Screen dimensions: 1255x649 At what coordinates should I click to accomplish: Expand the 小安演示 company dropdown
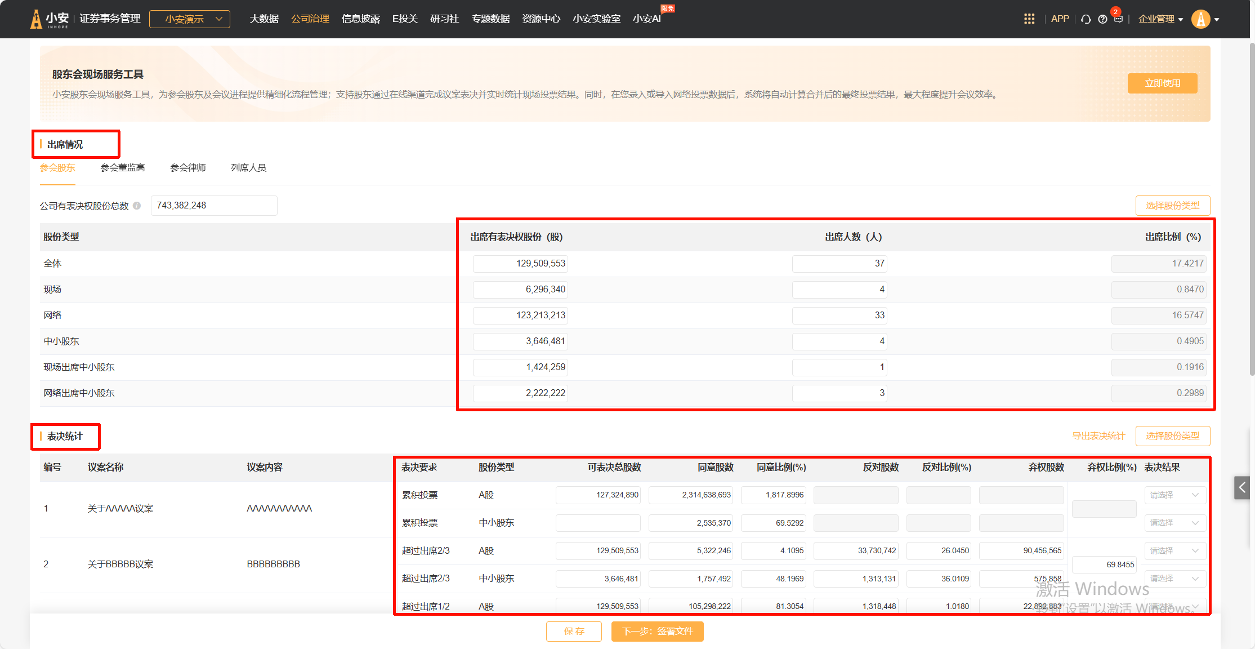(x=190, y=19)
